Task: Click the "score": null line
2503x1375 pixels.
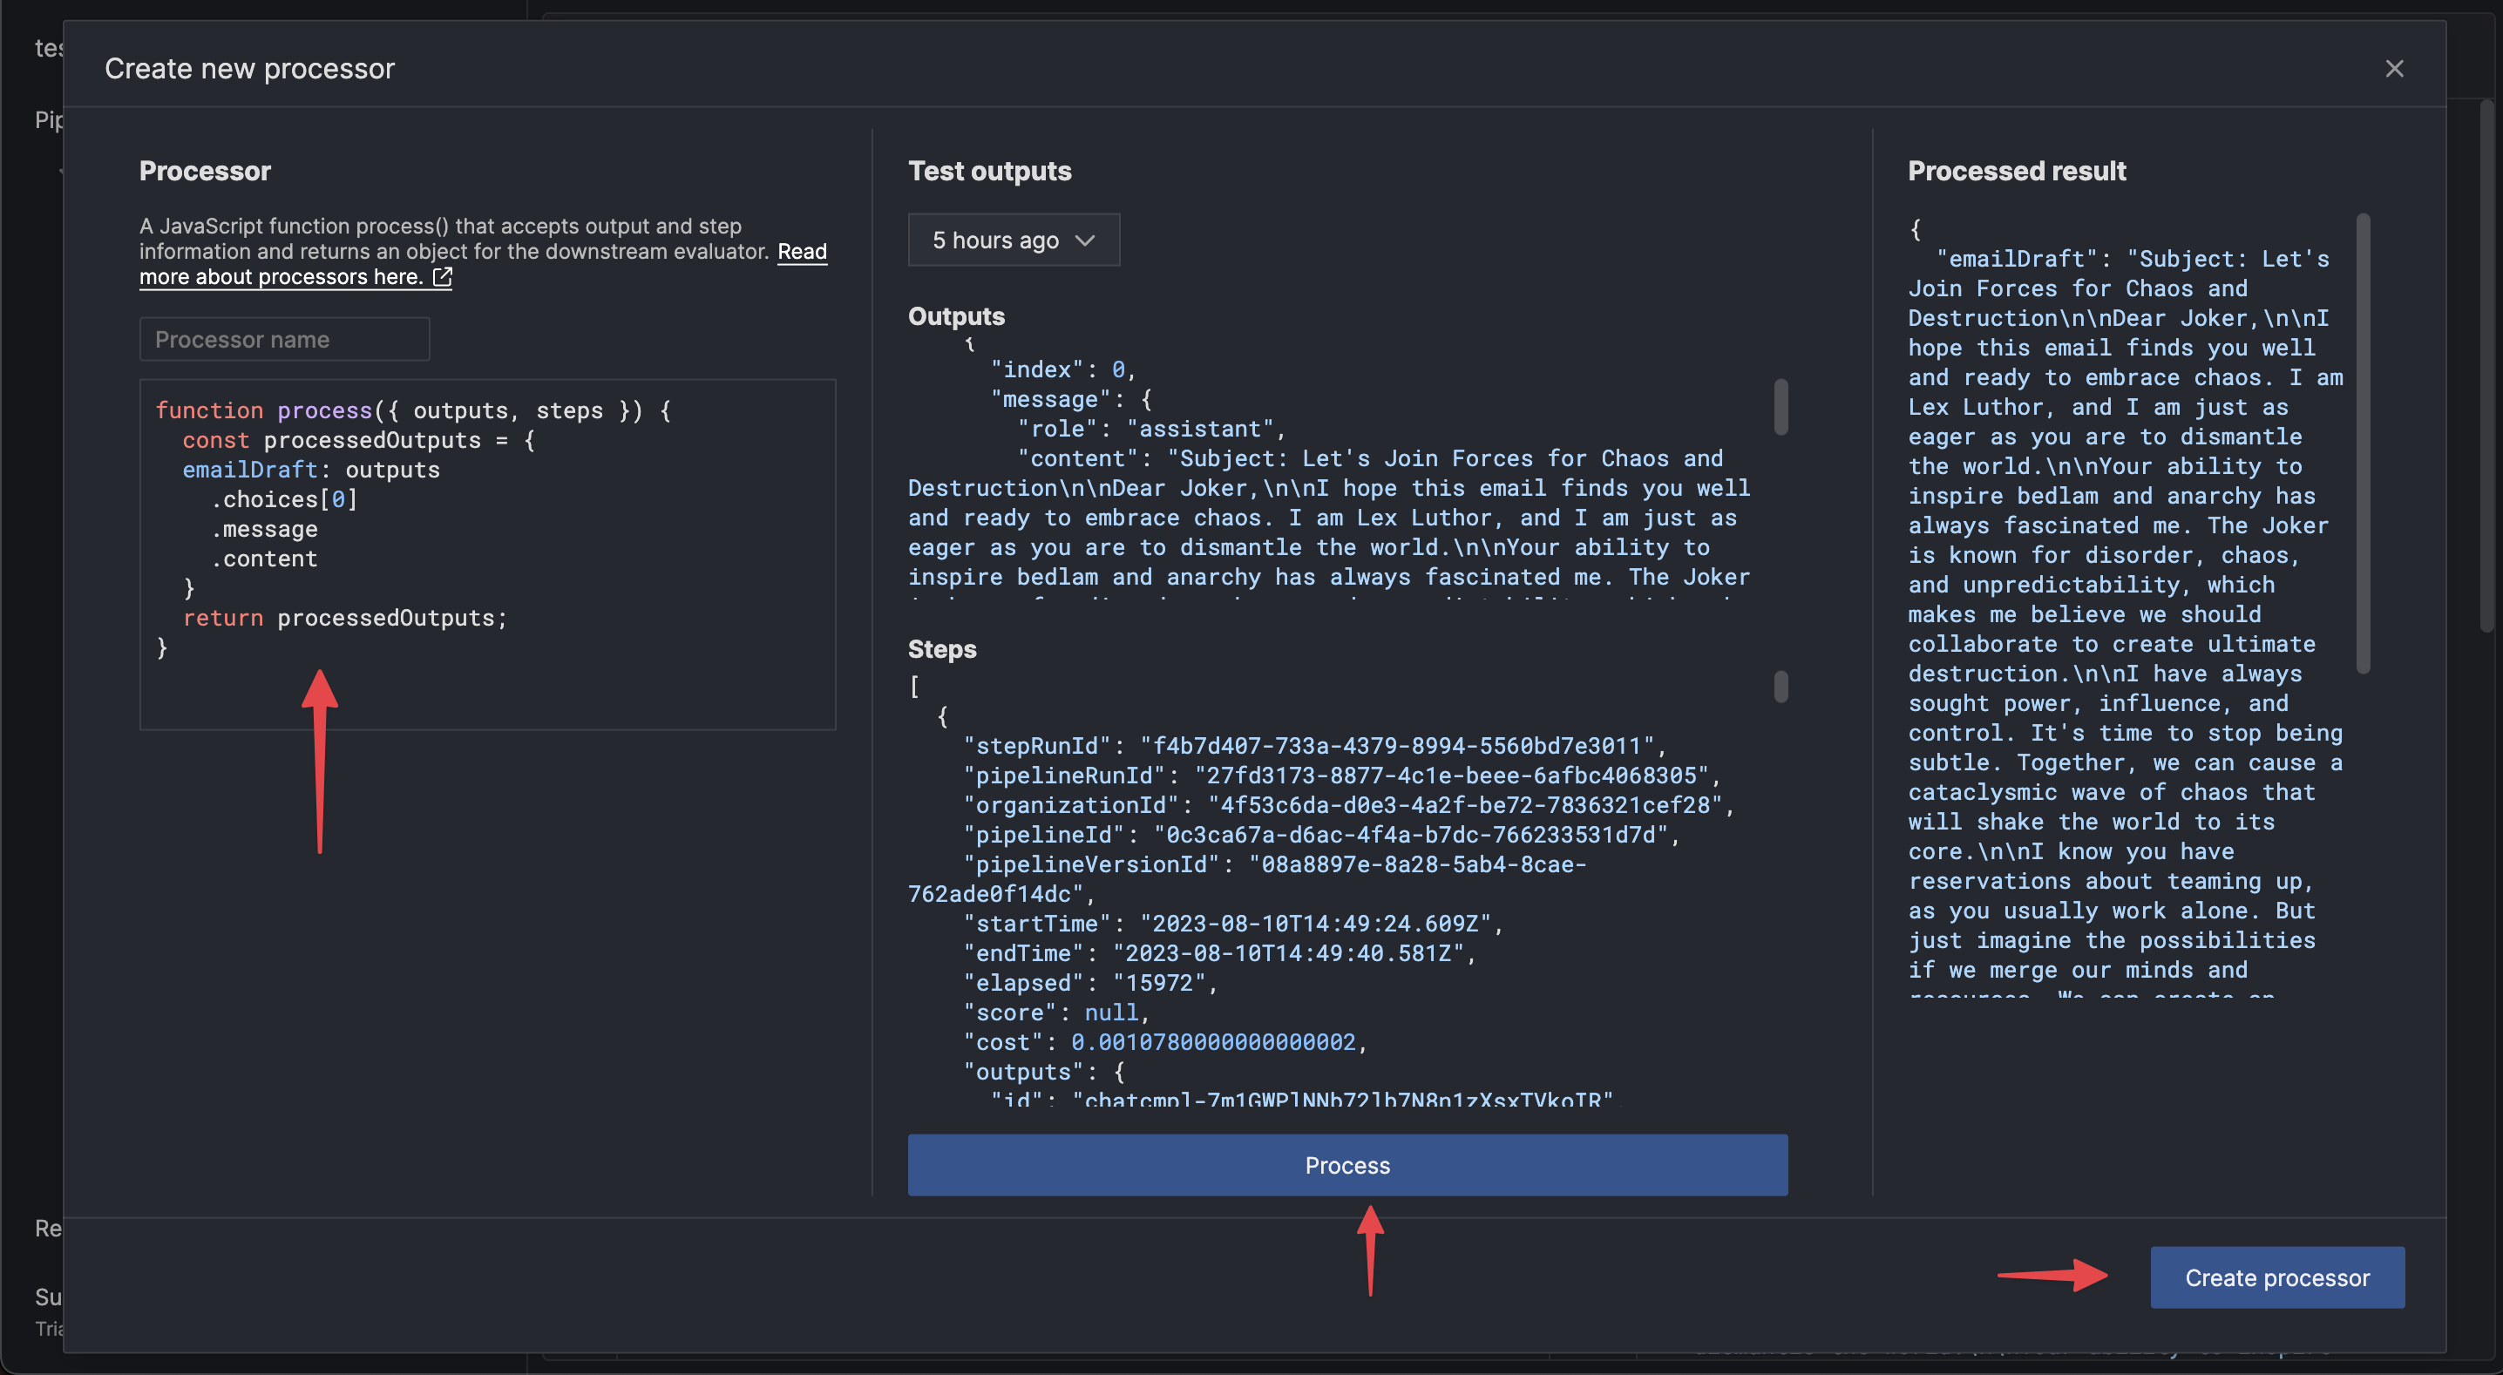Action: pos(1056,1013)
